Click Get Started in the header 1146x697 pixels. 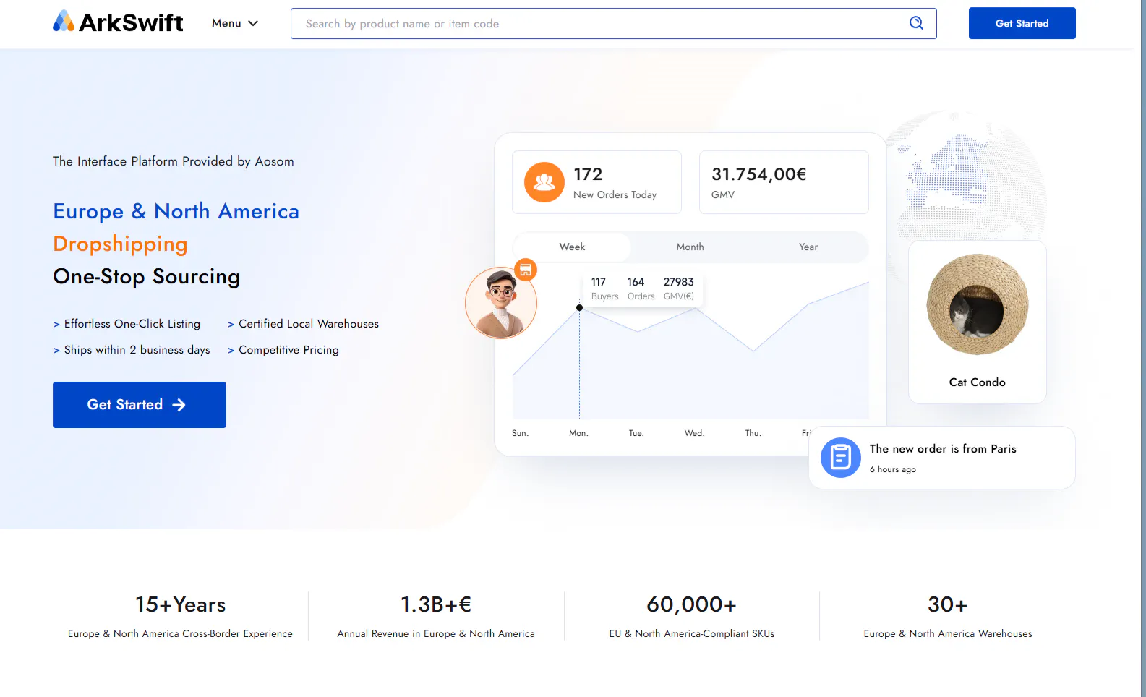point(1022,23)
